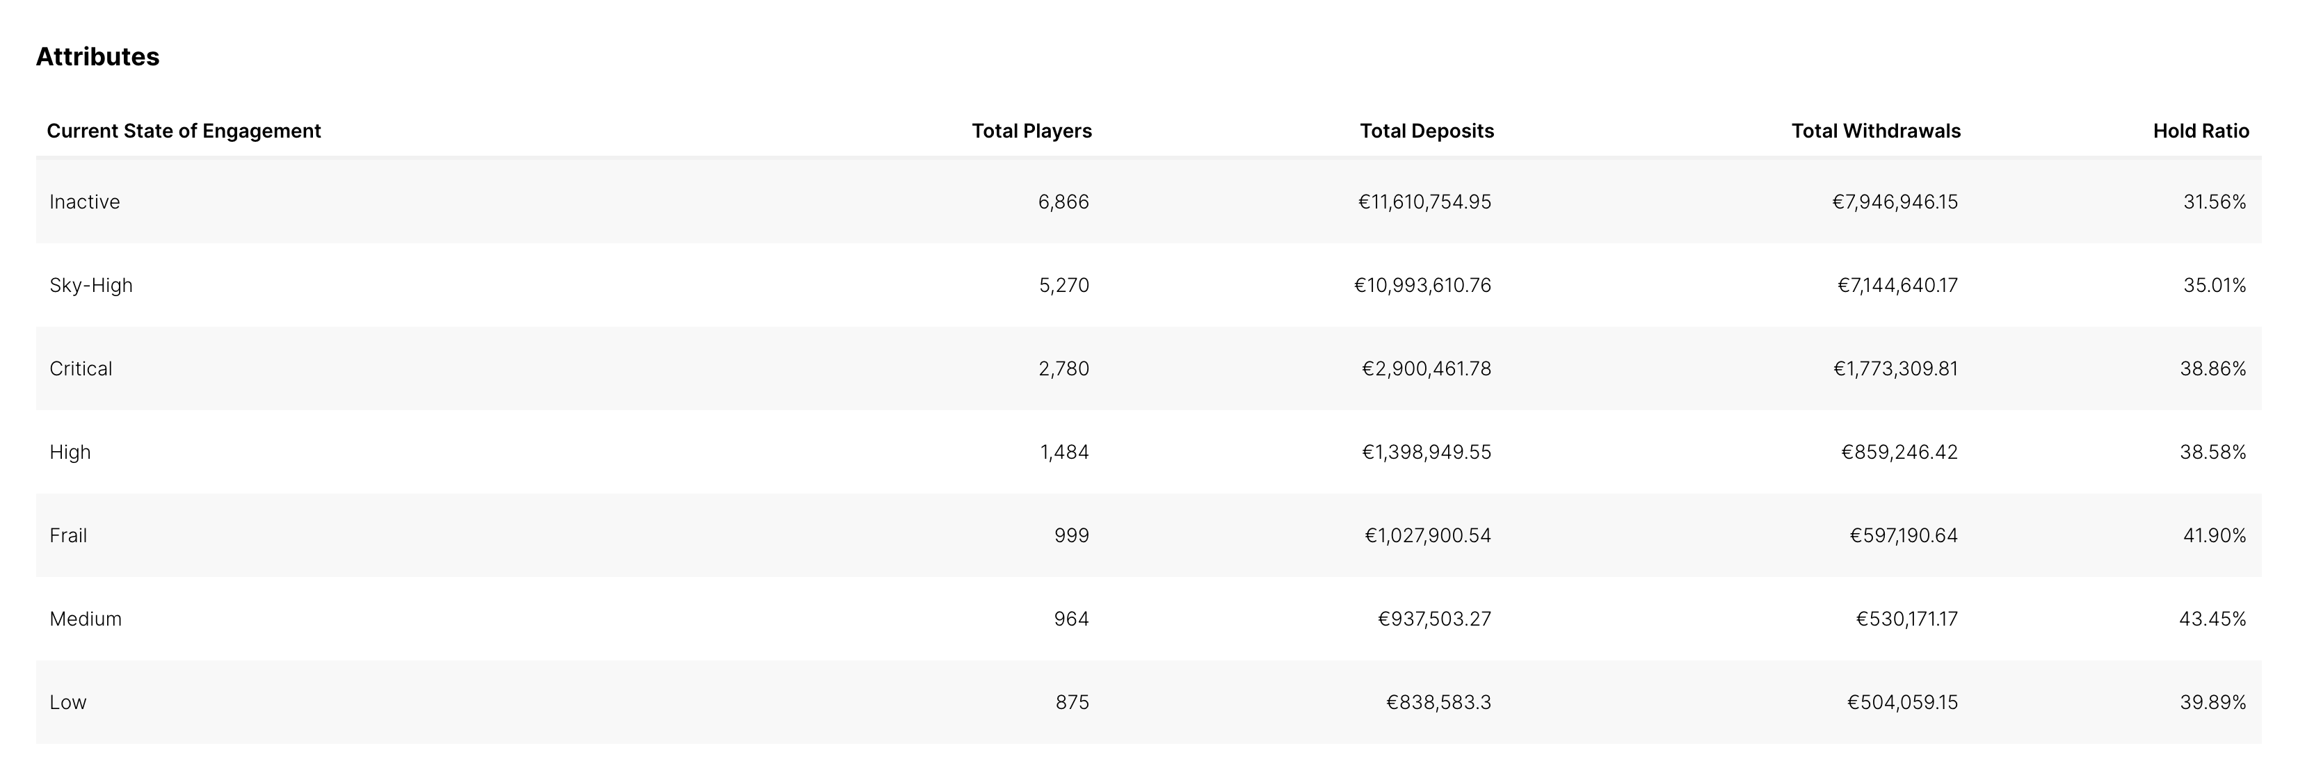This screenshot has height=773, width=2298.
Task: Select the Medium engagement row label
Action: pos(86,619)
